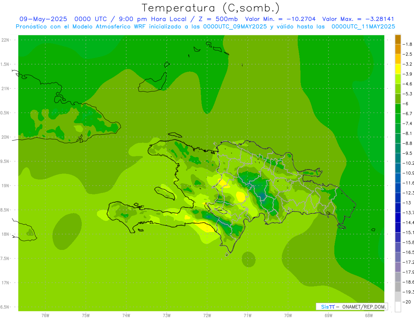Select the yellow swatch between -3.2 and -3.9
414x320 pixels.
(398, 69)
